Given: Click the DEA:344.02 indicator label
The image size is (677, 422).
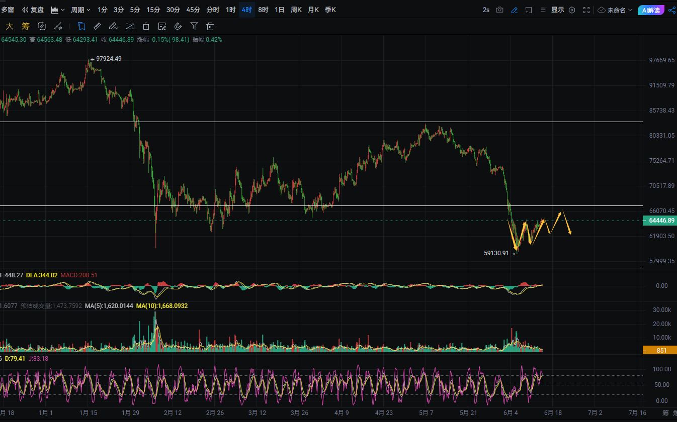Looking at the screenshot, I should point(42,275).
